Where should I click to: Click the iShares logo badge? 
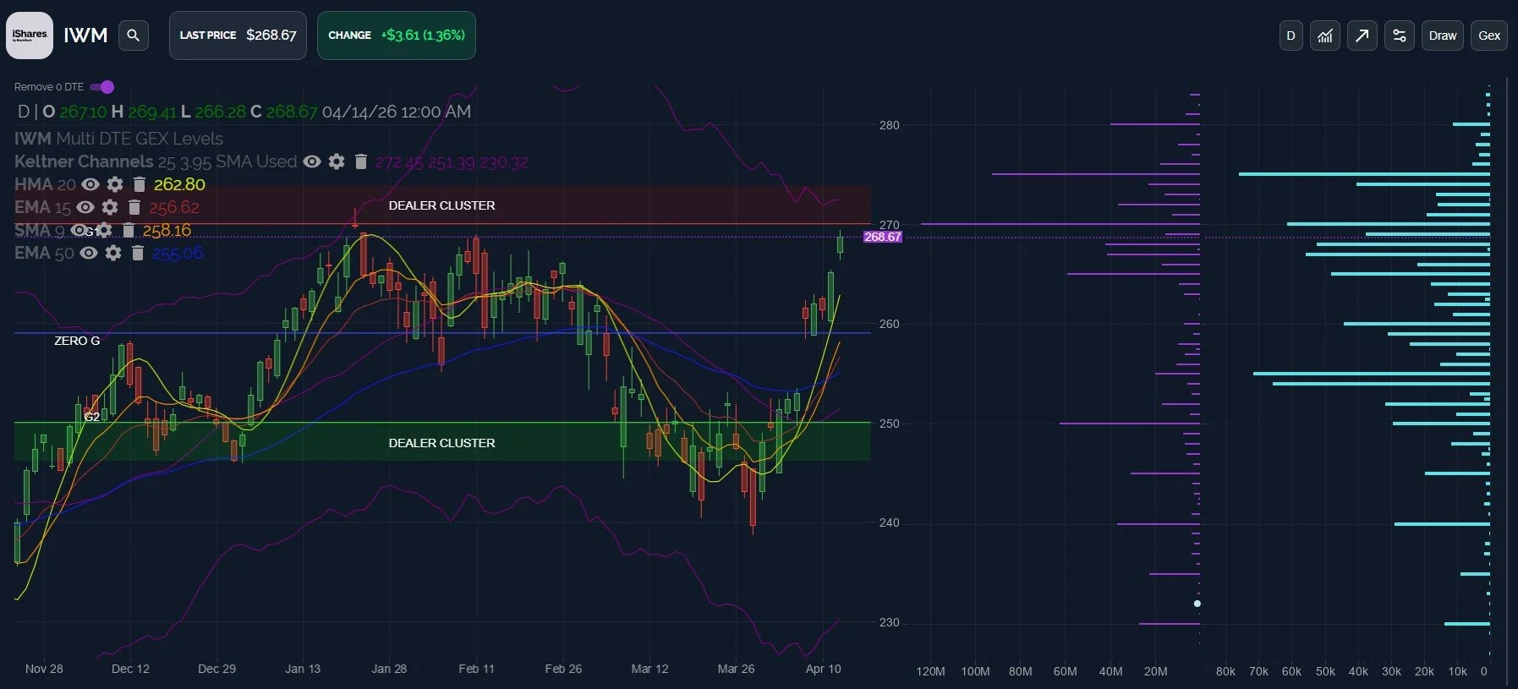click(x=30, y=36)
